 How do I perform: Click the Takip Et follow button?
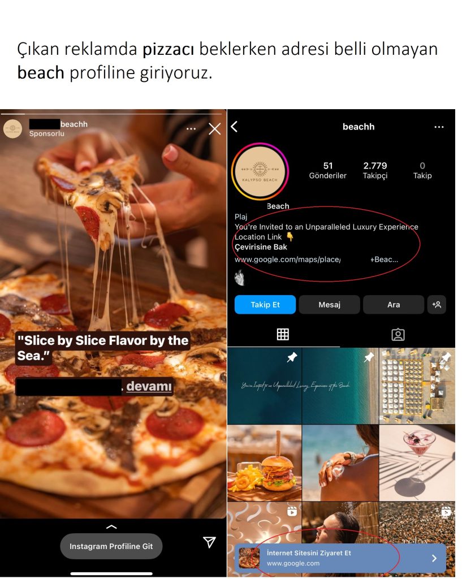tap(265, 305)
